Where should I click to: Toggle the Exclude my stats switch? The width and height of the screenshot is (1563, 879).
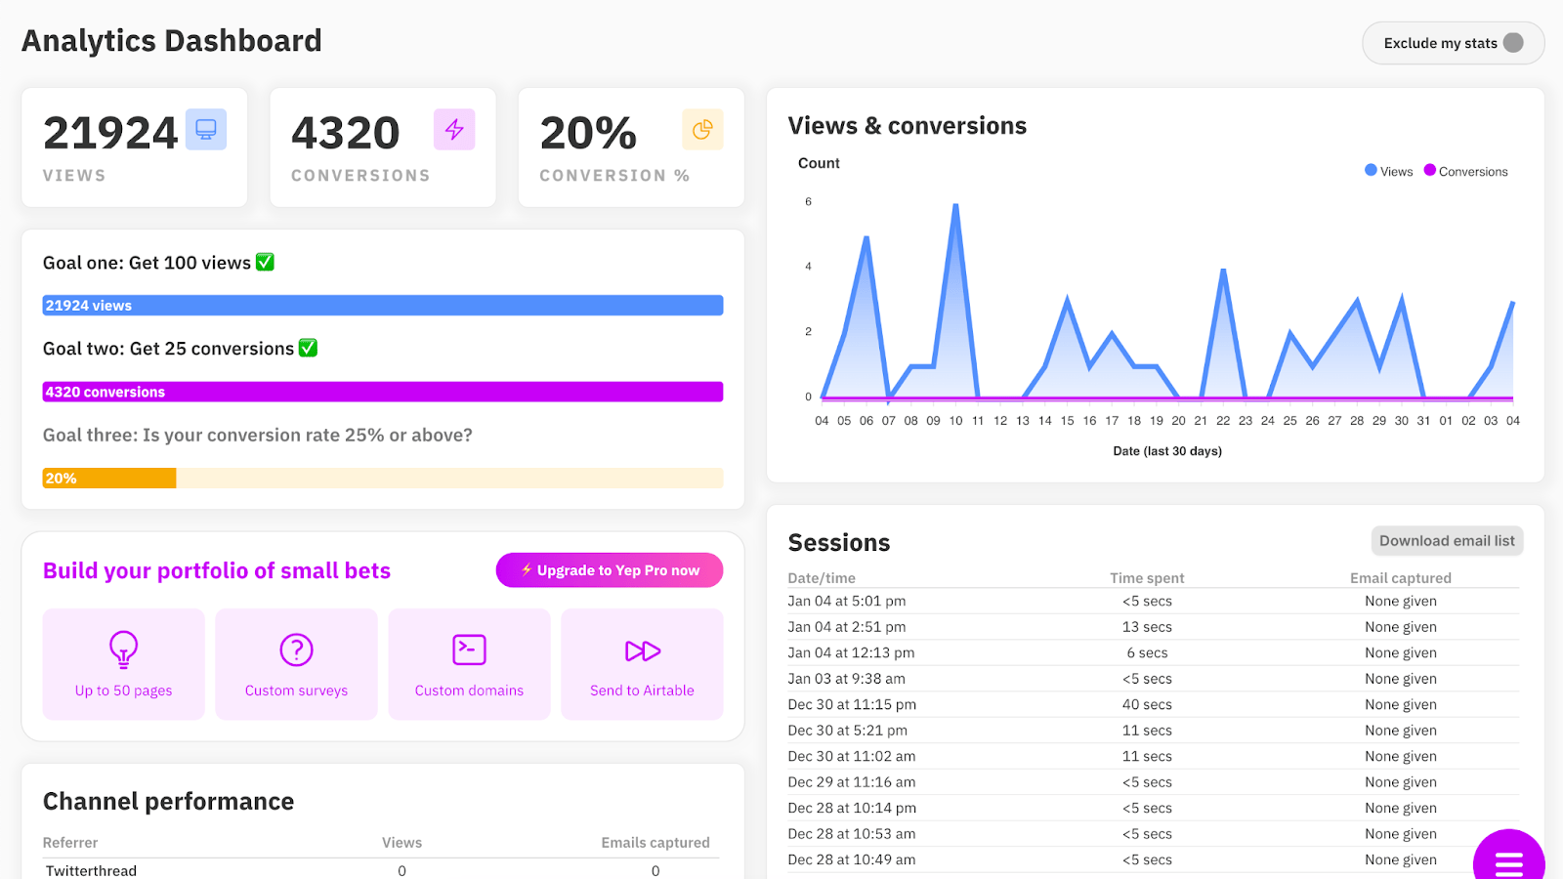pos(1512,43)
